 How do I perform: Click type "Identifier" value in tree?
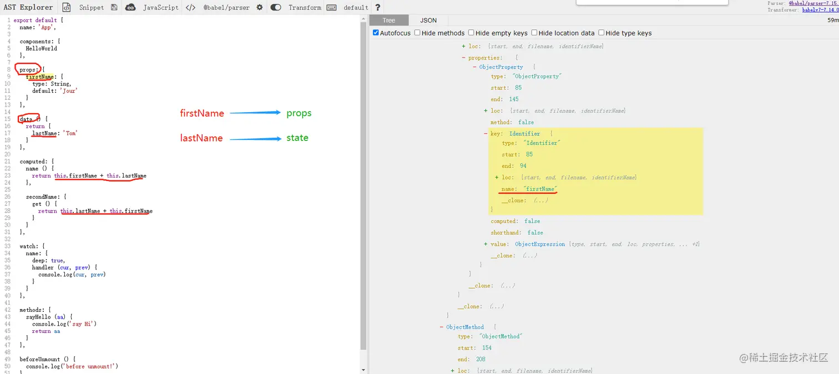[x=542, y=143]
